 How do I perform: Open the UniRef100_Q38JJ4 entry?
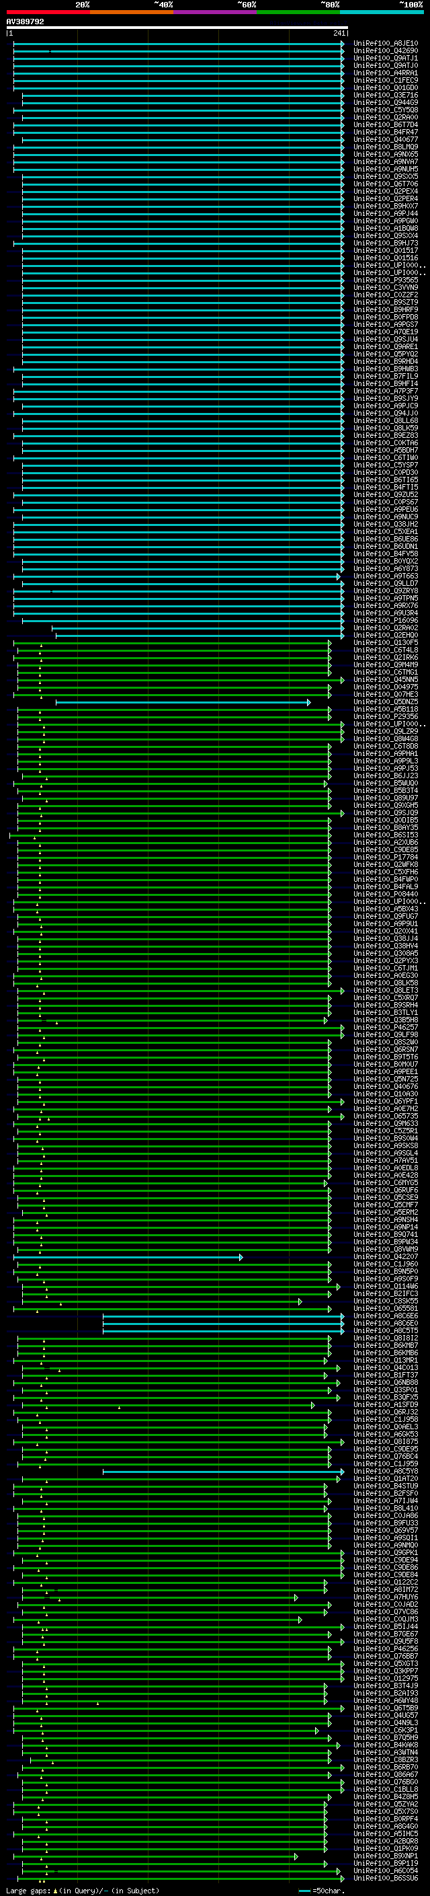[x=386, y=938]
